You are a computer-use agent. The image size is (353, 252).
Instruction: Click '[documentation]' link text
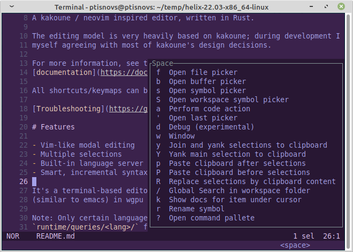64,73
